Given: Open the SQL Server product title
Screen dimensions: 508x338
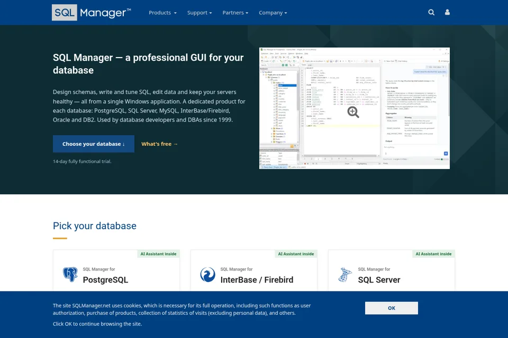Looking at the screenshot, I should pos(379,280).
